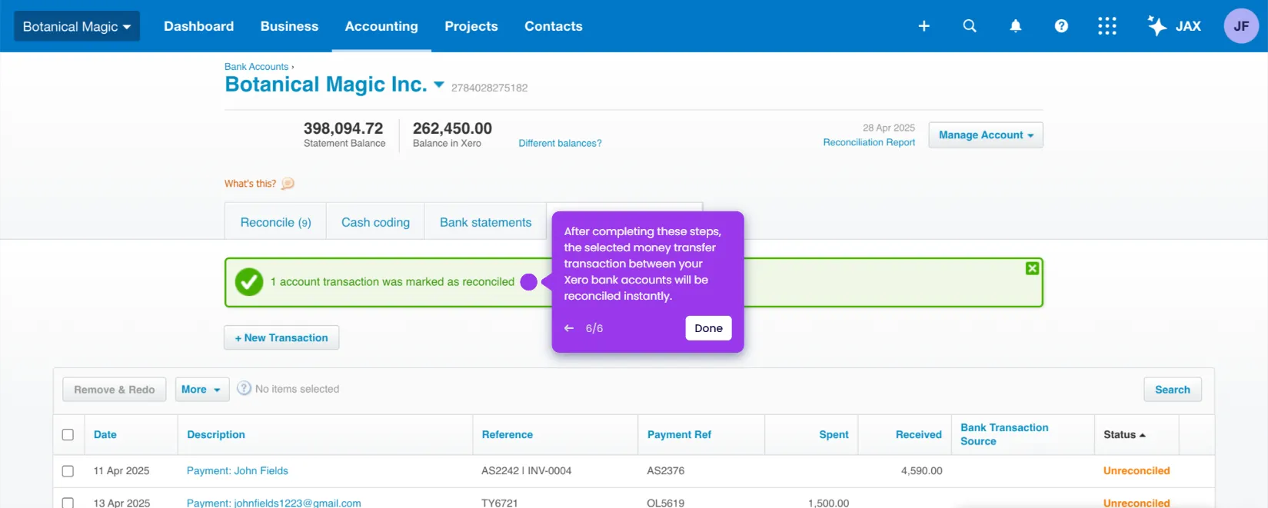This screenshot has width=1268, height=508.
Task: Open the Accounting menu
Action: click(x=381, y=26)
